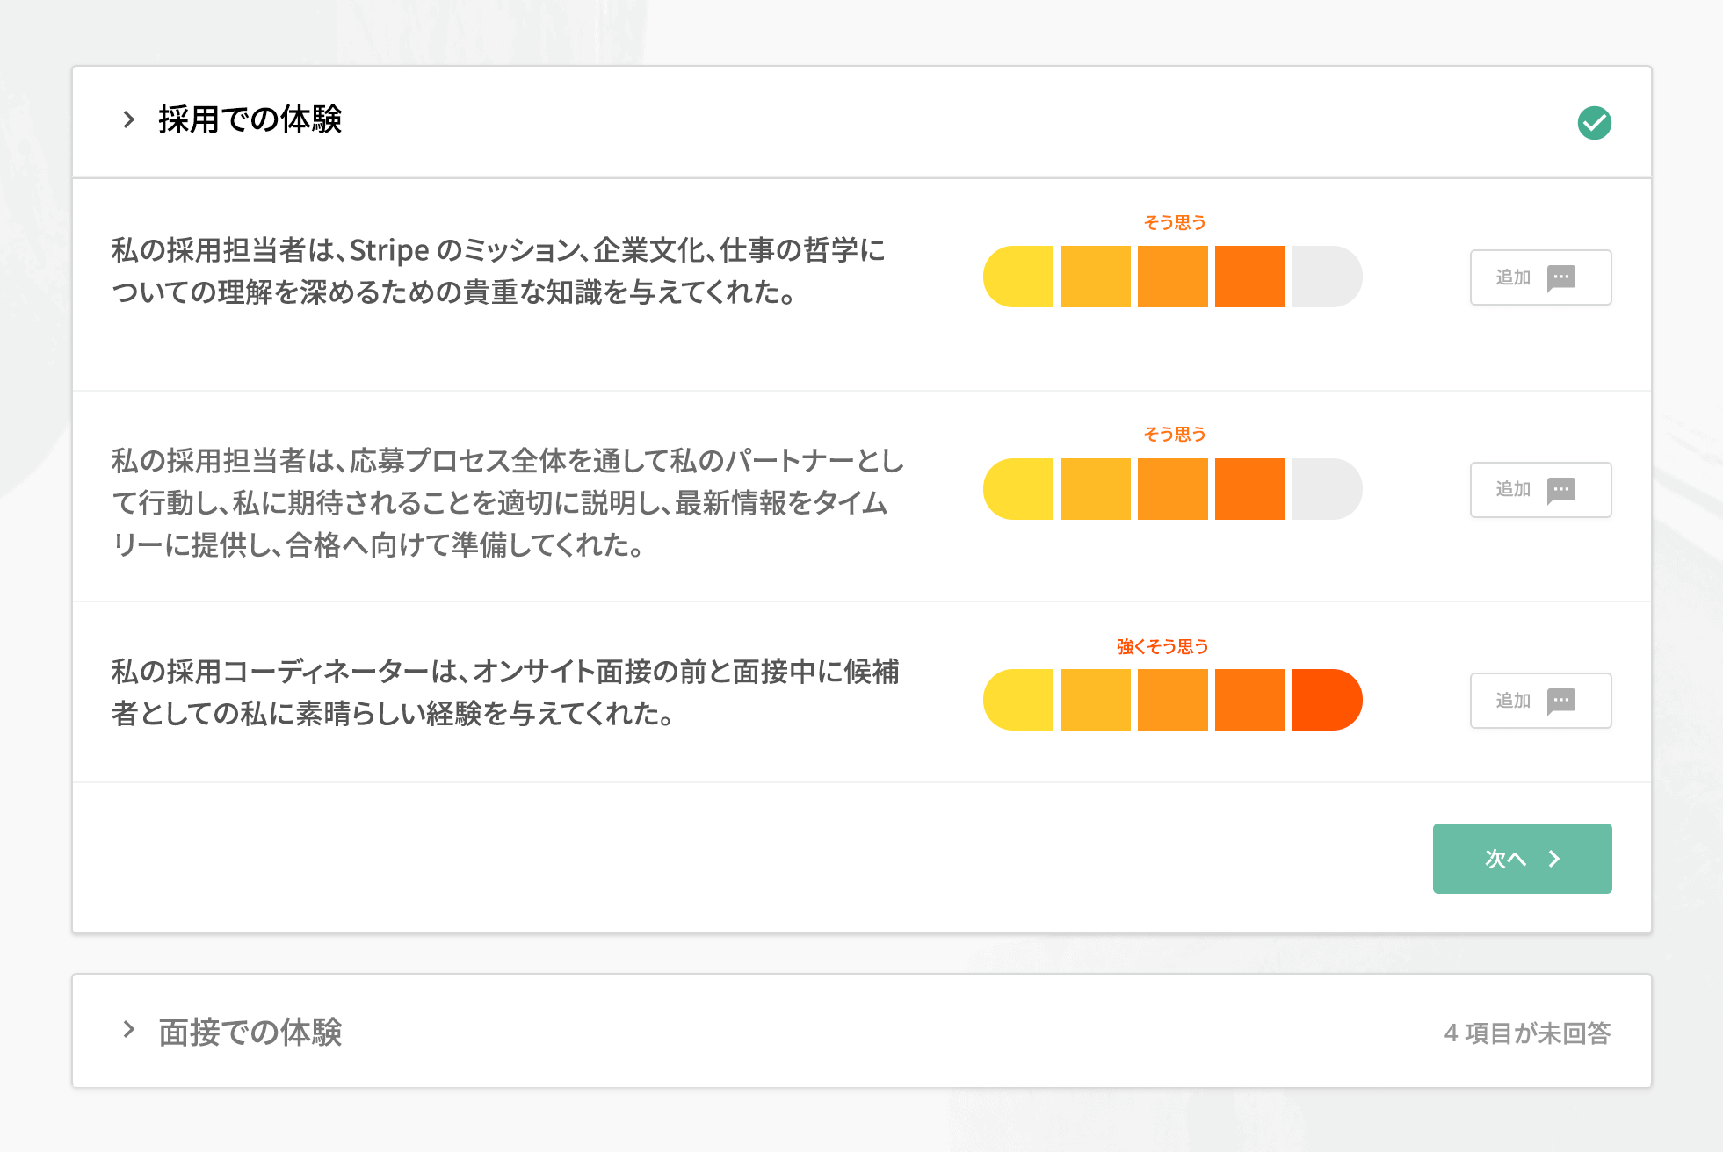
Task: Expand the 面接での体験 section chevron
Action: click(x=129, y=1030)
